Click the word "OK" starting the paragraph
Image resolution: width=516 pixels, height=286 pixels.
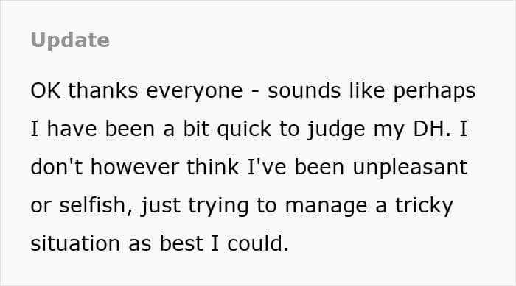tap(46, 90)
